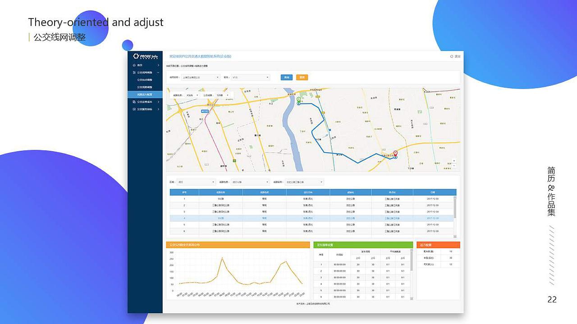This screenshot has height=324, width=577.
Task: Open the 529路 bus line dropdown on the map
Action: coord(222,95)
